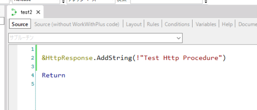Open the Release configuration dropdown
This screenshot has width=257, height=110.
click(36, 1)
